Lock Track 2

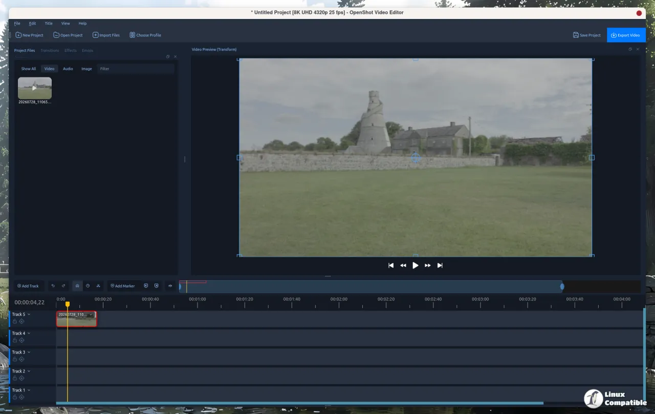tap(15, 378)
